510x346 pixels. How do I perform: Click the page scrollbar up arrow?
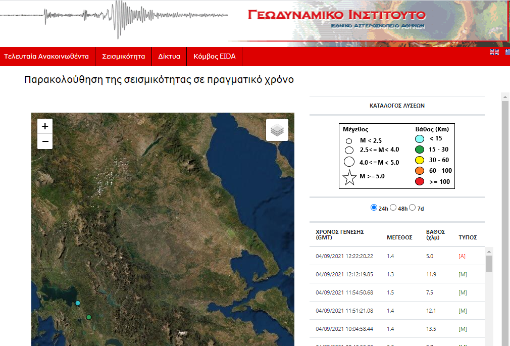tap(505, 96)
